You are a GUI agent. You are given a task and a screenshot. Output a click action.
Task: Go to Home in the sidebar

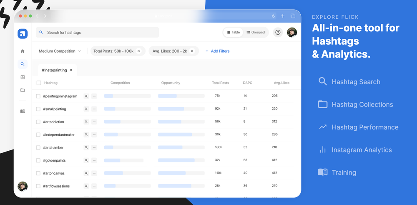point(23,51)
